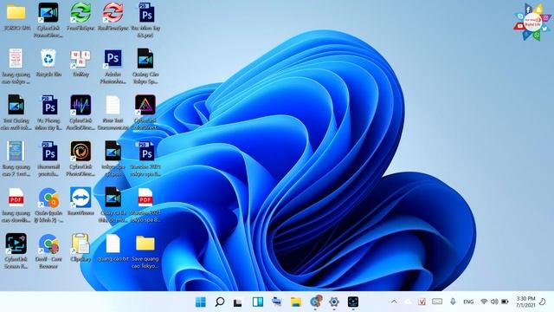Viewport: 554px width, 312px height.
Task: Launch CyberLink PhotoDirector shortcut
Action: click(81, 152)
